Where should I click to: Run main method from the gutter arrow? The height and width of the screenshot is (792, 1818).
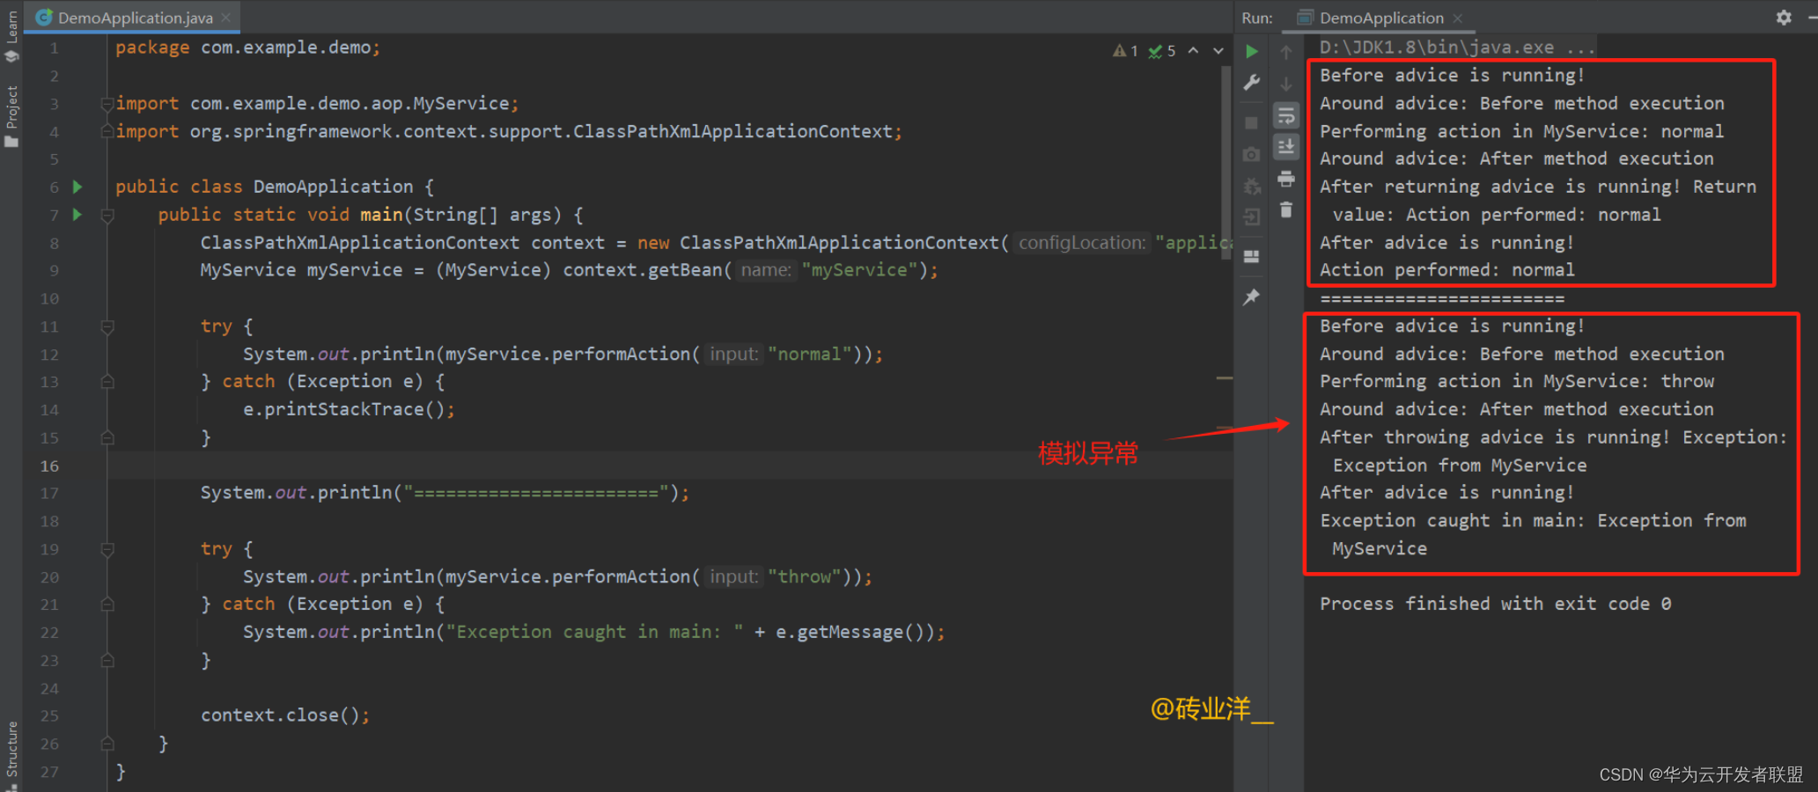pyautogui.click(x=77, y=214)
